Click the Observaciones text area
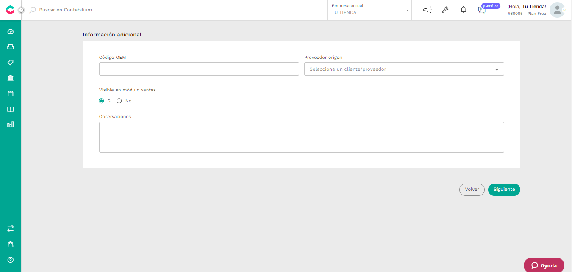 pyautogui.click(x=302, y=137)
